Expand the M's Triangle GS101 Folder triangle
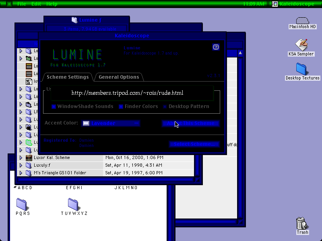322x241 pixels. 21,173
